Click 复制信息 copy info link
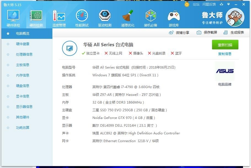251x168 pixels. pos(225,54)
